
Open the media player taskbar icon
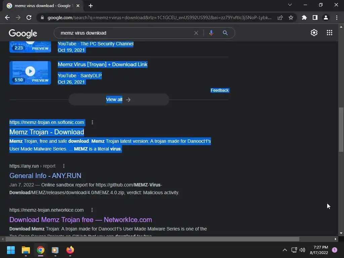pyautogui.click(x=55, y=250)
